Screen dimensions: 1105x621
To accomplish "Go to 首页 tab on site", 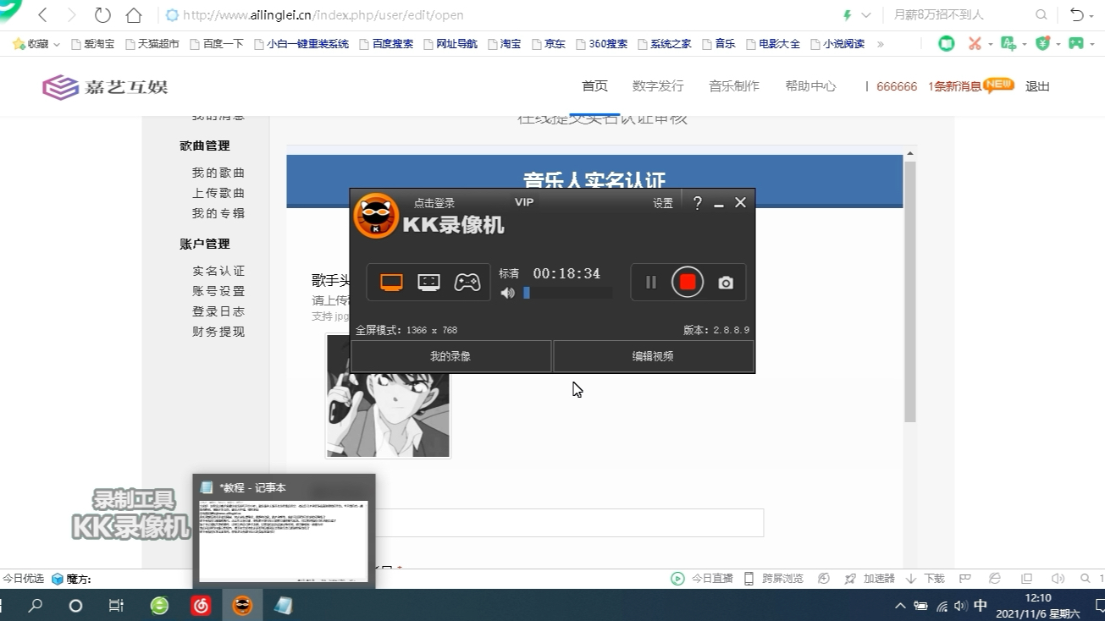I will 594,86.
